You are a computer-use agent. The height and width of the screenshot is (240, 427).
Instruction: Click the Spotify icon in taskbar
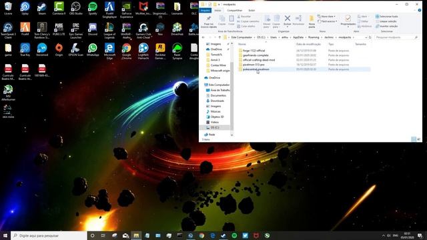tap(234, 235)
